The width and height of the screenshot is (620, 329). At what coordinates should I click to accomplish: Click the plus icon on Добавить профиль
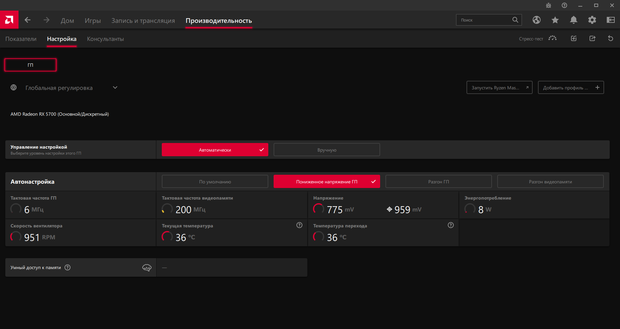598,87
